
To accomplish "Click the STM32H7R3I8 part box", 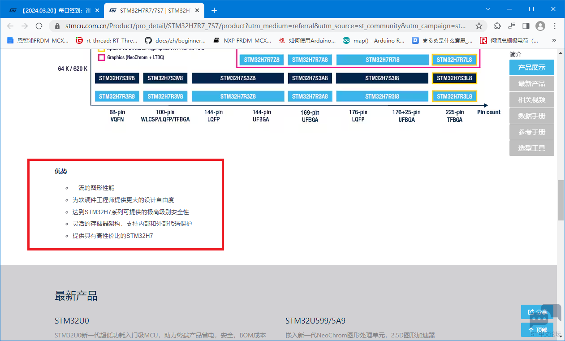I will click(x=382, y=96).
